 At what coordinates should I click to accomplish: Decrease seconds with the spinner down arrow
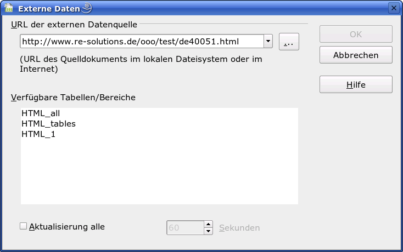click(208, 231)
